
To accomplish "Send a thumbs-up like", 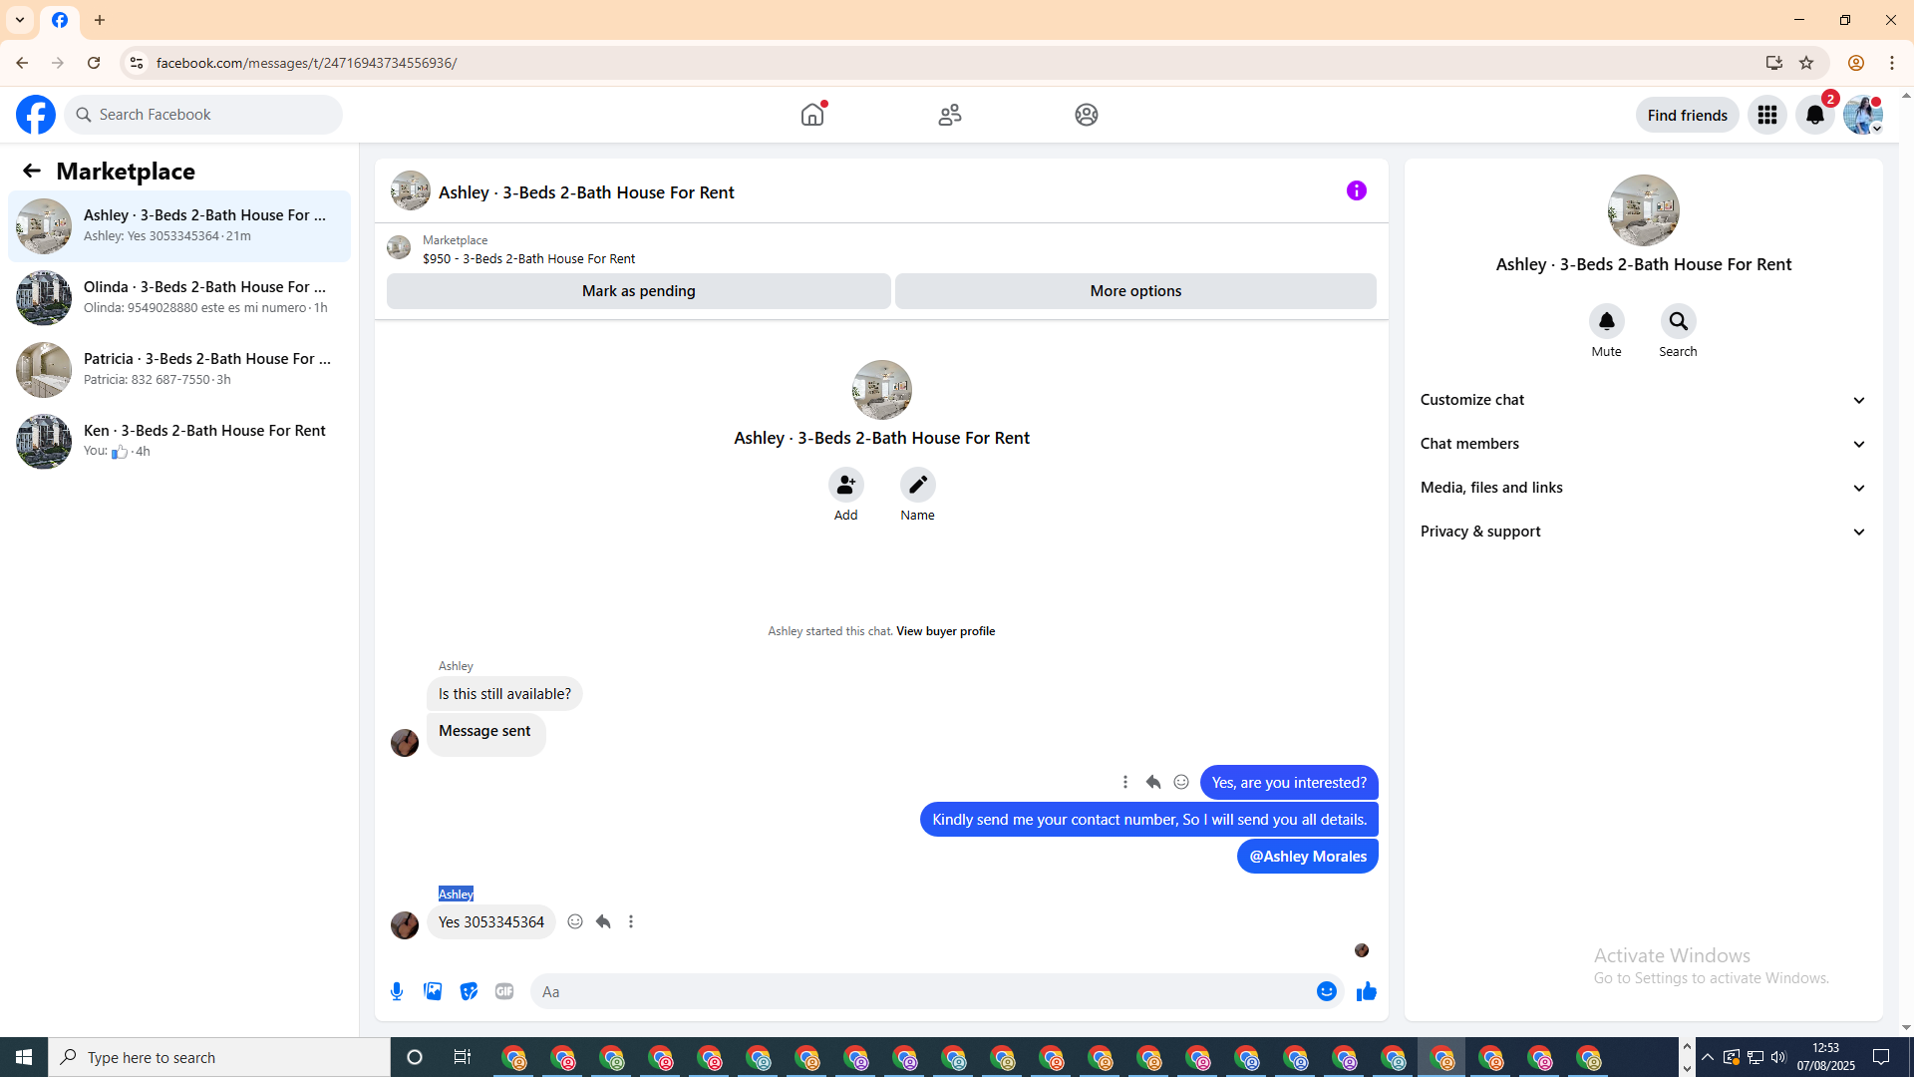I will pos(1366,991).
